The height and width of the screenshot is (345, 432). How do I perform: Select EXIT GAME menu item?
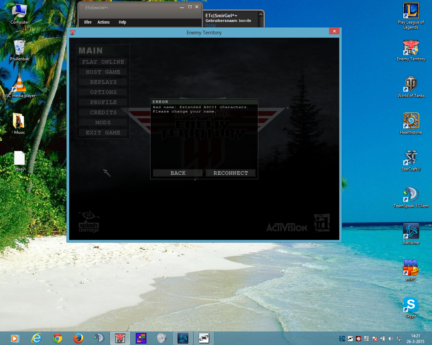click(x=103, y=133)
